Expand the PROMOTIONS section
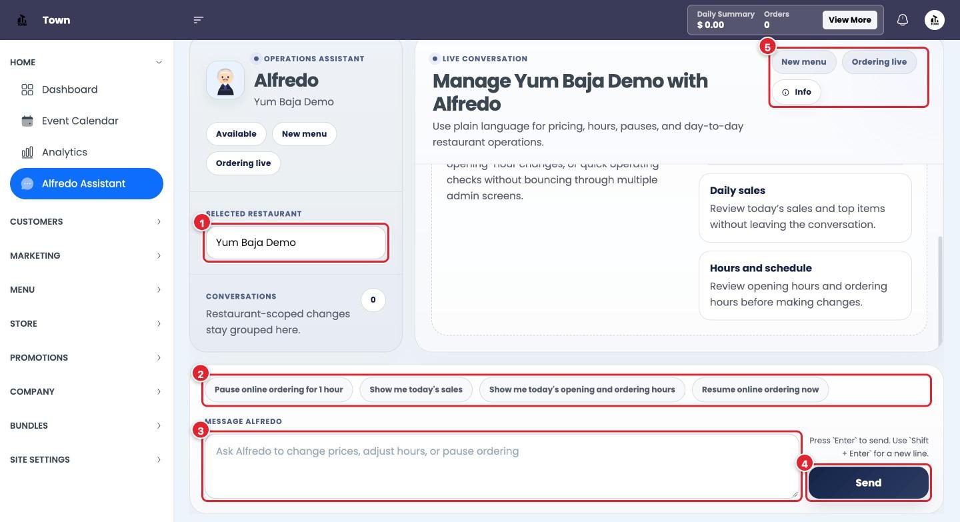Screen dimensions: 960x522 point(87,357)
